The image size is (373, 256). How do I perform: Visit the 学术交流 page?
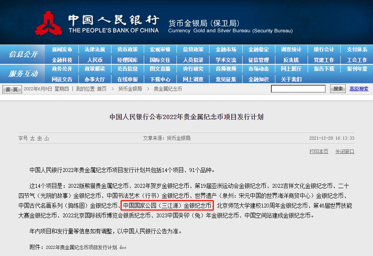pos(226,60)
